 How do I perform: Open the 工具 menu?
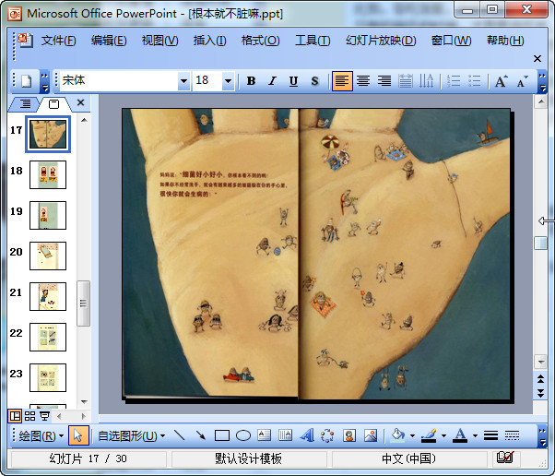point(313,41)
